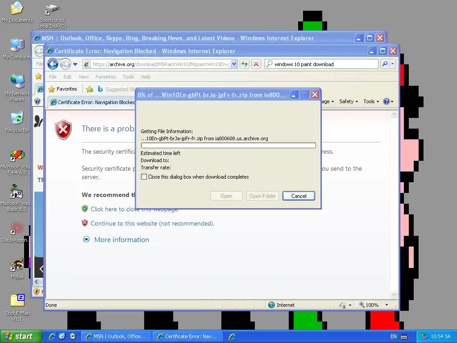The height and width of the screenshot is (343, 457).
Task: Go back with the IE Back arrow
Action: point(53,64)
